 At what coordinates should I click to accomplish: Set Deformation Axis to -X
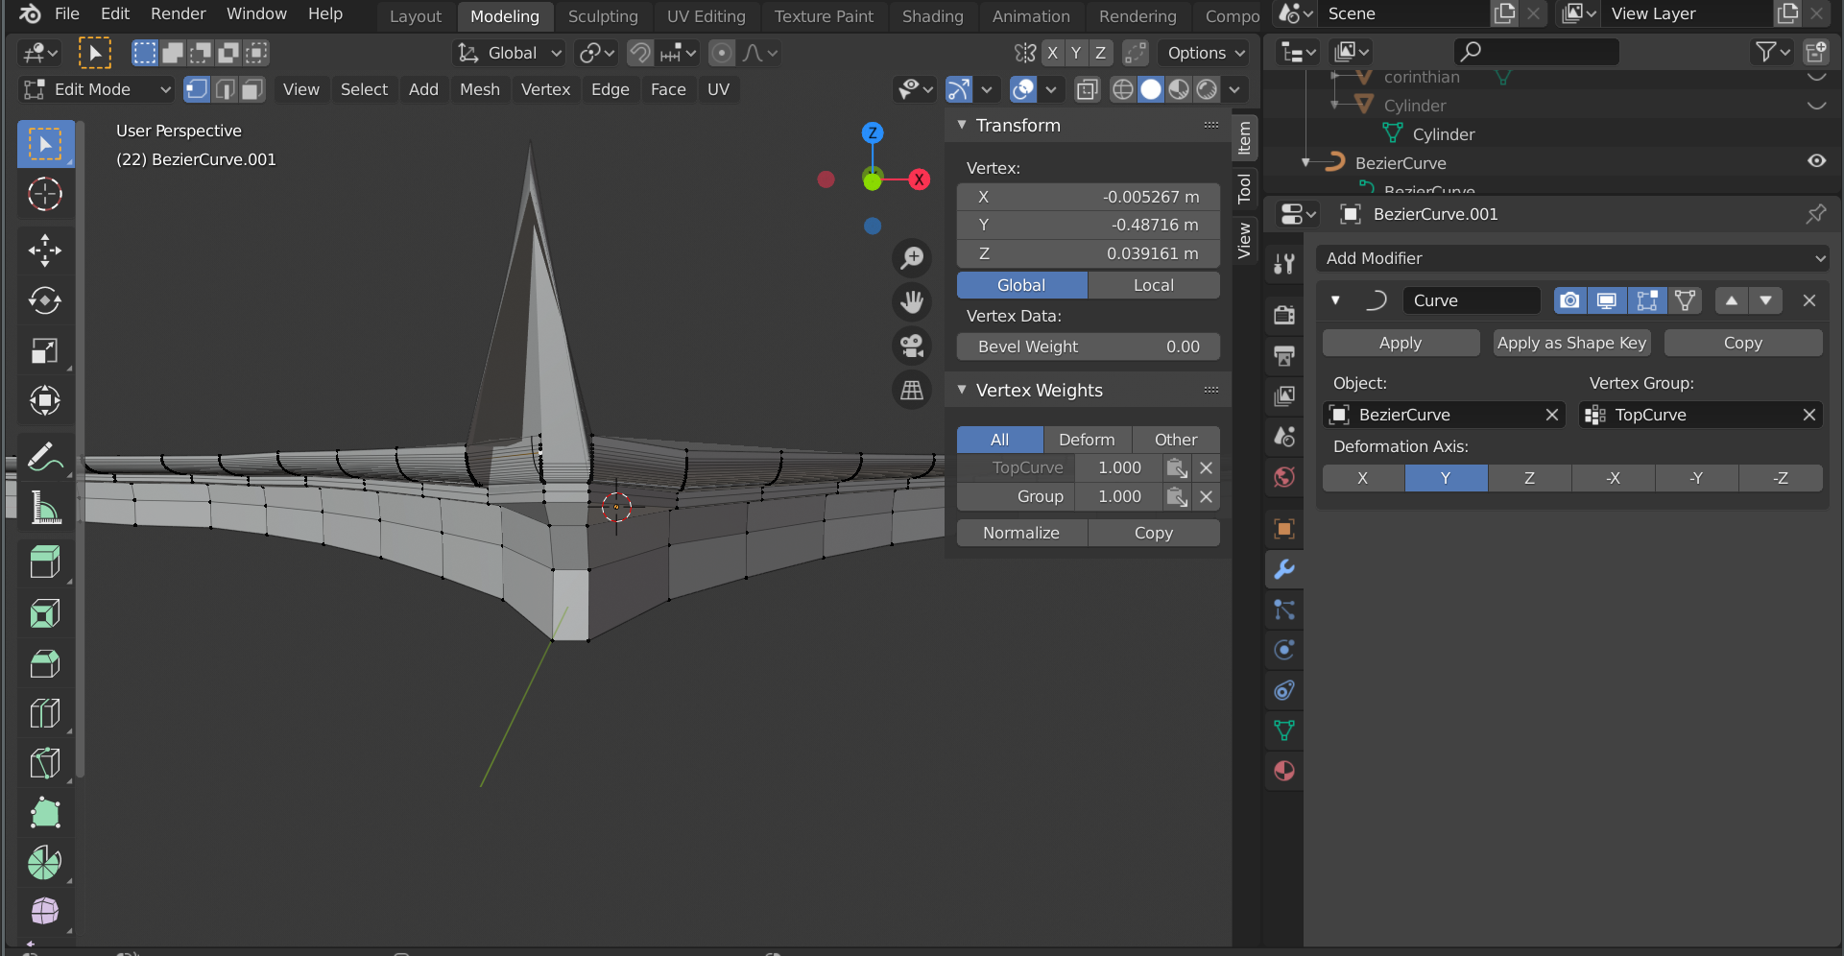point(1614,478)
